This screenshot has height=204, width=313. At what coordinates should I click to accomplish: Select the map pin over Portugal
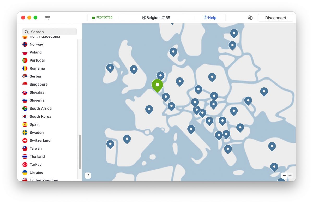pyautogui.click(x=110, y=144)
